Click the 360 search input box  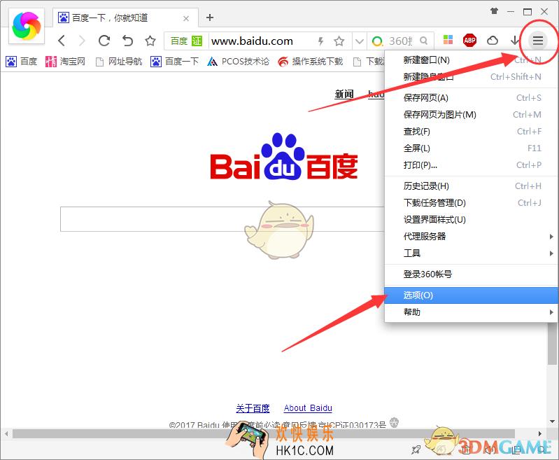pos(400,41)
